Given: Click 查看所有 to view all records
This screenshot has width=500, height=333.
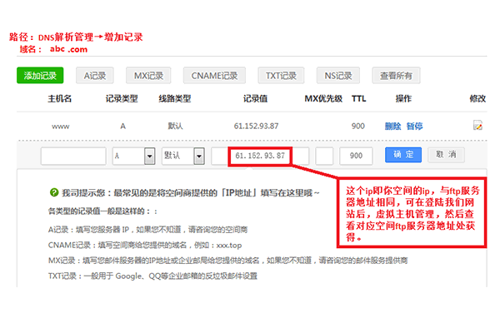Looking at the screenshot, I should (x=396, y=76).
